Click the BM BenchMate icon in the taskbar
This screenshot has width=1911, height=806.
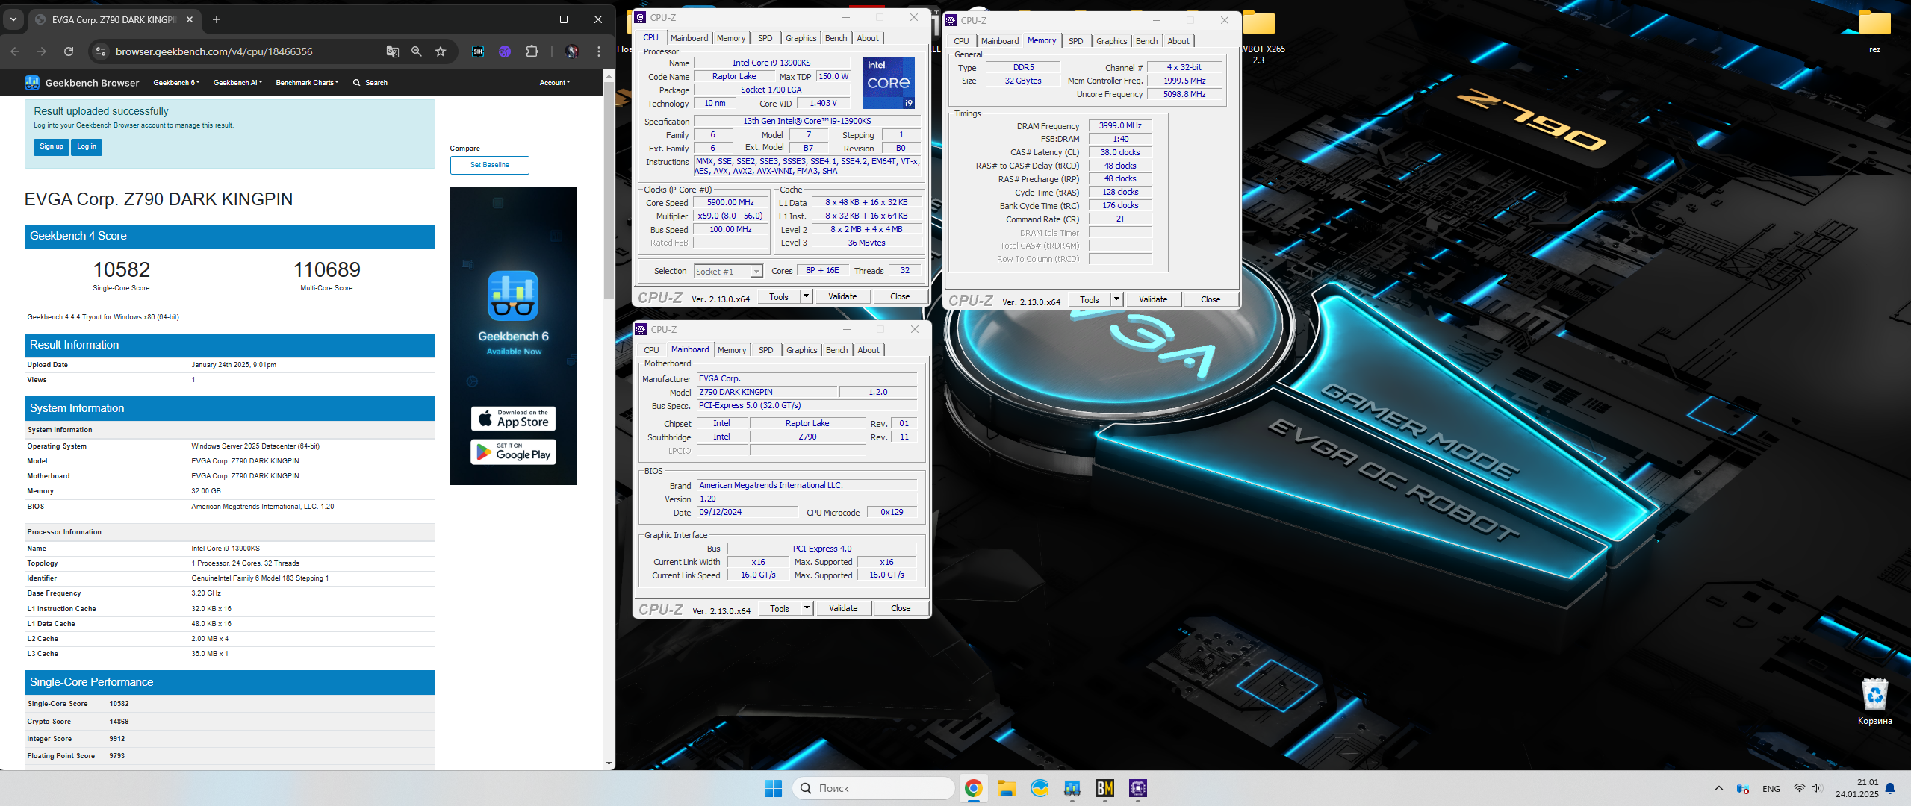click(x=1105, y=788)
